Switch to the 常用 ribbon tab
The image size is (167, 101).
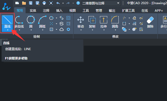coord(20,10)
